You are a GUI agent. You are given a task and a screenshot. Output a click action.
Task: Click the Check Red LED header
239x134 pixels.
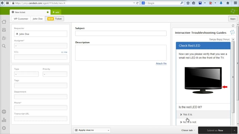pyautogui.click(x=203, y=45)
